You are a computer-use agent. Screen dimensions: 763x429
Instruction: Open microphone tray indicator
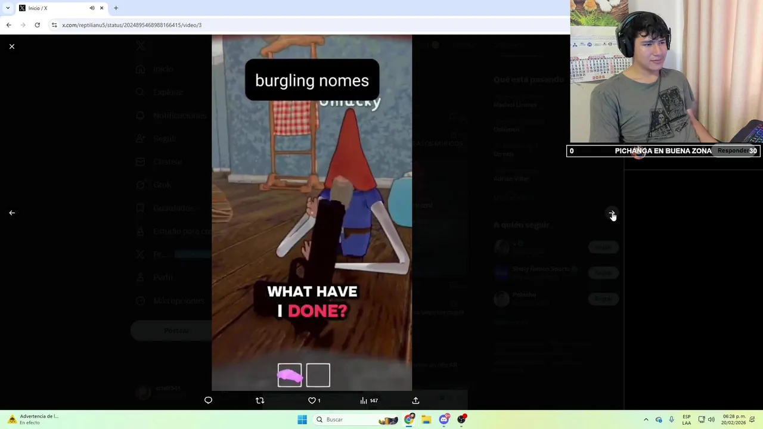click(672, 419)
